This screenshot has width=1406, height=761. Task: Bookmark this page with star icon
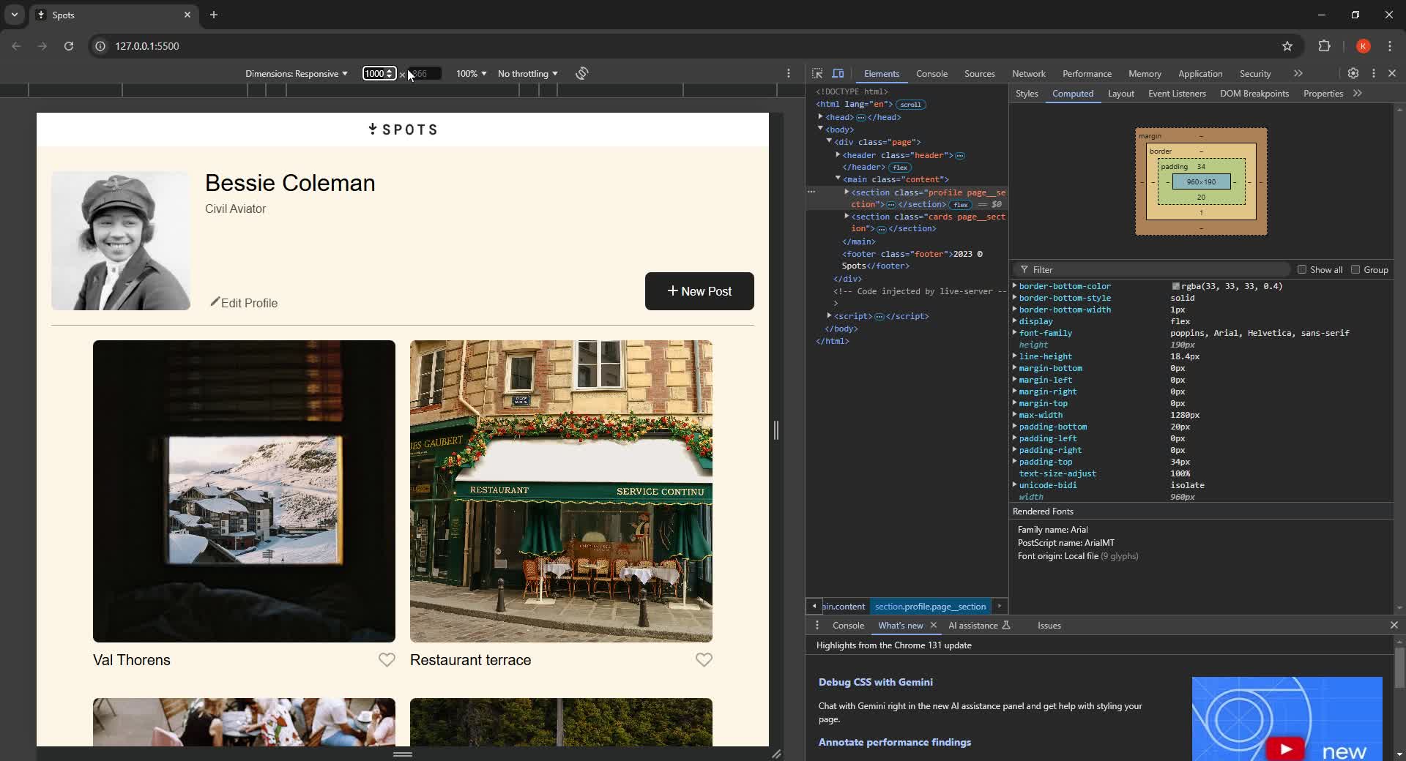pos(1287,46)
